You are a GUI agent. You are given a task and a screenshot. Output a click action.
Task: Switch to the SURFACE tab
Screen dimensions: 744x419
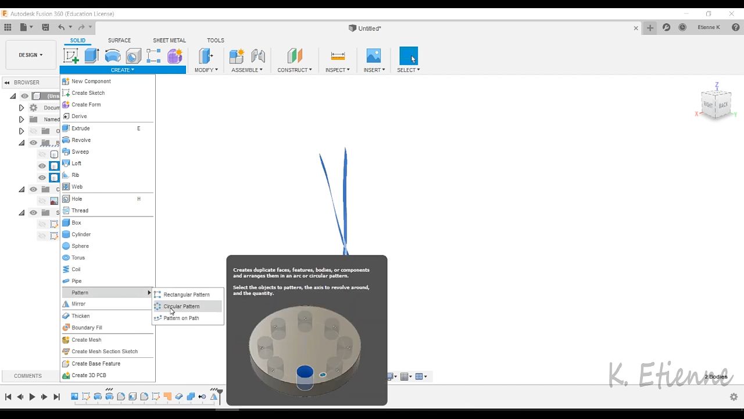pos(119,40)
